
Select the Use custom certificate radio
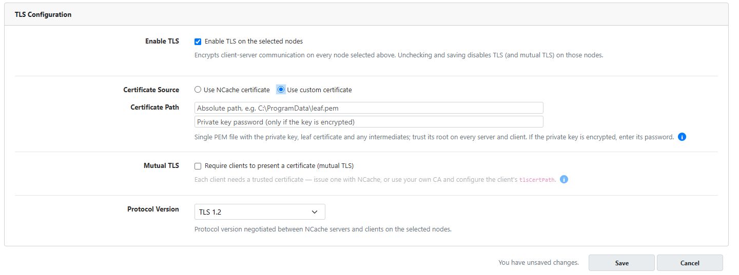[281, 90]
